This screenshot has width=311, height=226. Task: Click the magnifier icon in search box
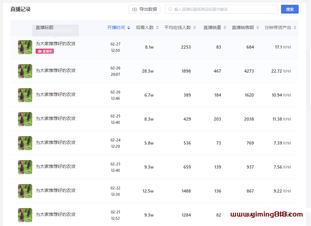click(x=170, y=9)
